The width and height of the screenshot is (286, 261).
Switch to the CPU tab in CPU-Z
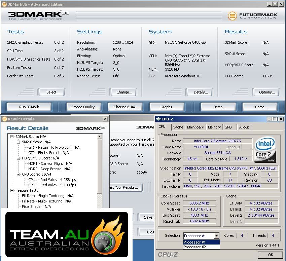(x=162, y=126)
